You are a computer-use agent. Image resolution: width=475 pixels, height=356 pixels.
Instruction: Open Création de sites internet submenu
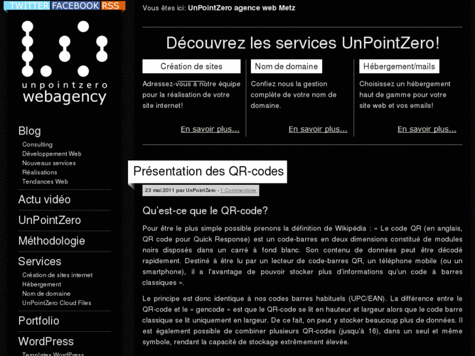57,275
